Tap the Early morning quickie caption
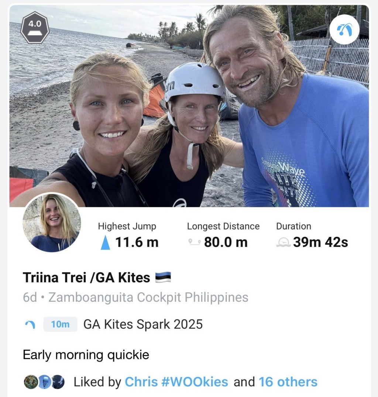This screenshot has height=397, width=378. [86, 355]
